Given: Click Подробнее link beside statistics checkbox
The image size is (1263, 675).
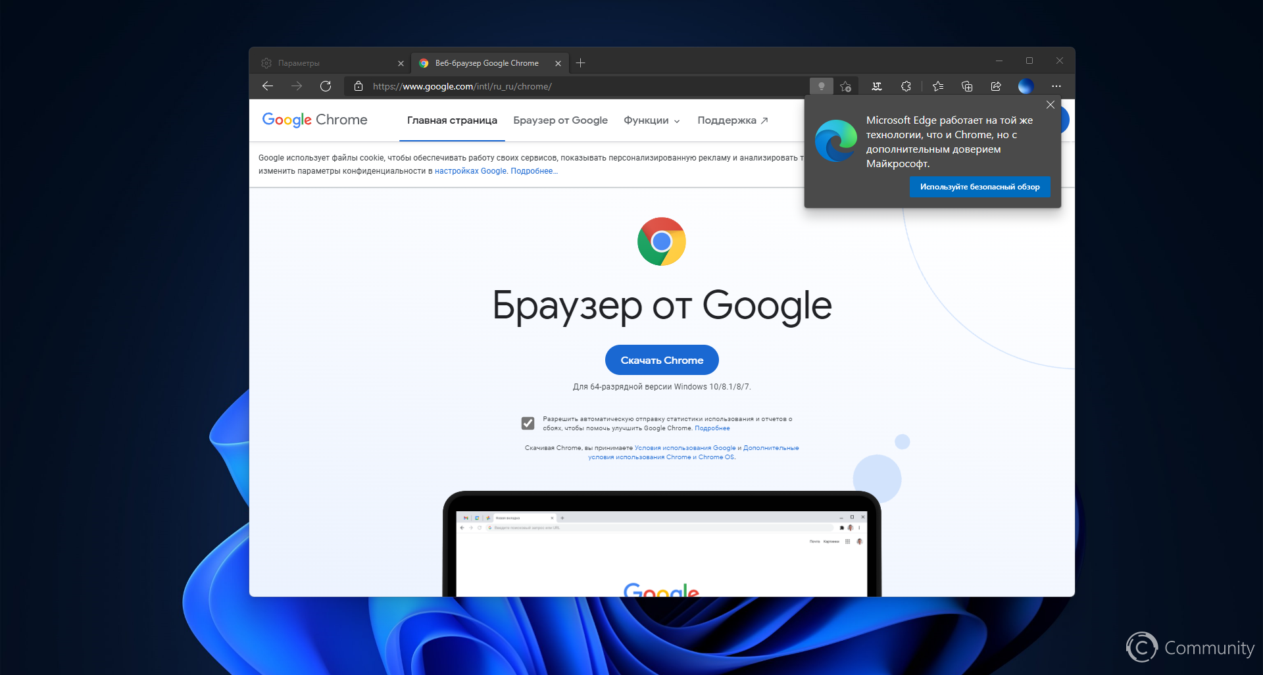Looking at the screenshot, I should point(712,428).
